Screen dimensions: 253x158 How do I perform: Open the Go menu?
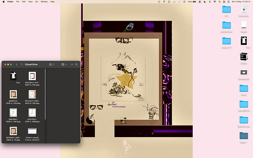(37, 2)
